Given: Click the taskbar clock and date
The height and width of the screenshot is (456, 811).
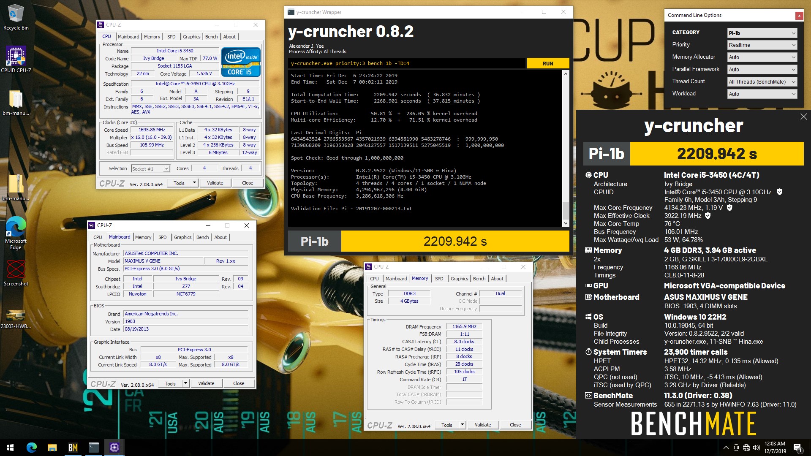Looking at the screenshot, I should pos(775,448).
